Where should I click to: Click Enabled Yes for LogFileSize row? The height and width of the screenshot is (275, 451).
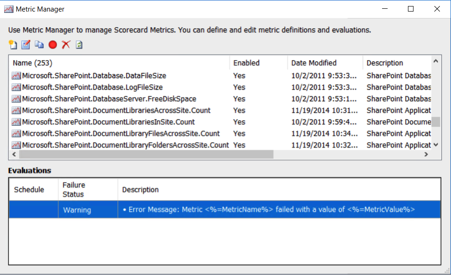239,87
